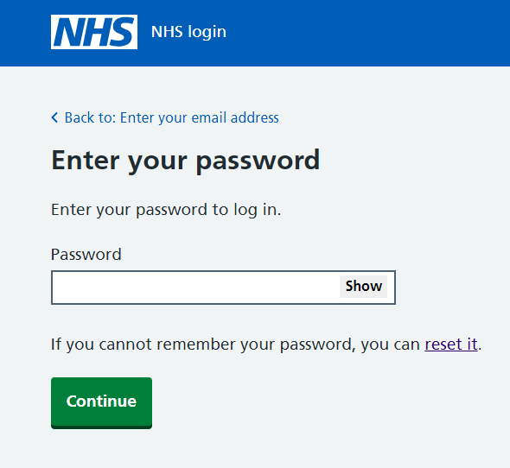Click the word 'password' in the main heading
510x468 pixels.
258,161
